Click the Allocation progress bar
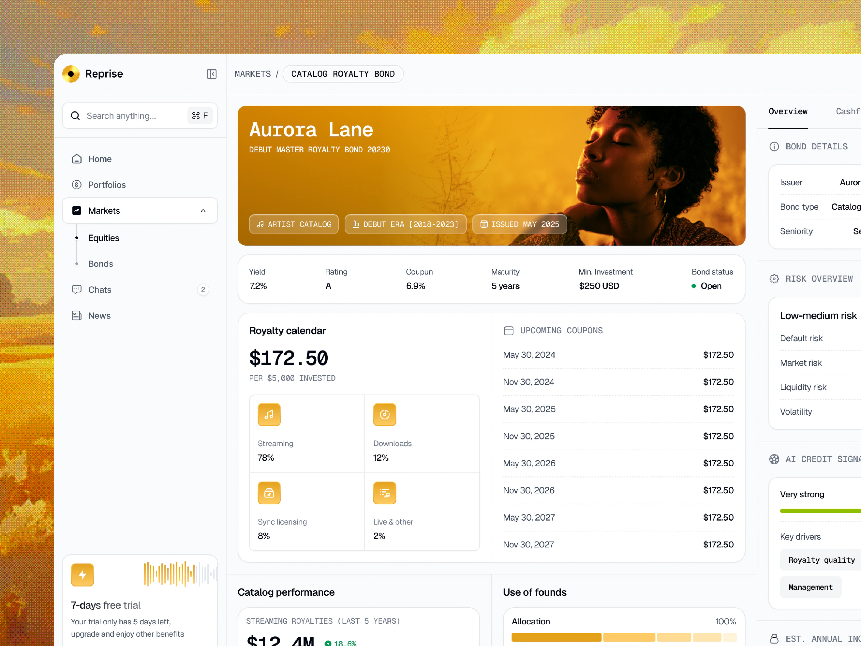This screenshot has height=646, width=861. (x=624, y=637)
